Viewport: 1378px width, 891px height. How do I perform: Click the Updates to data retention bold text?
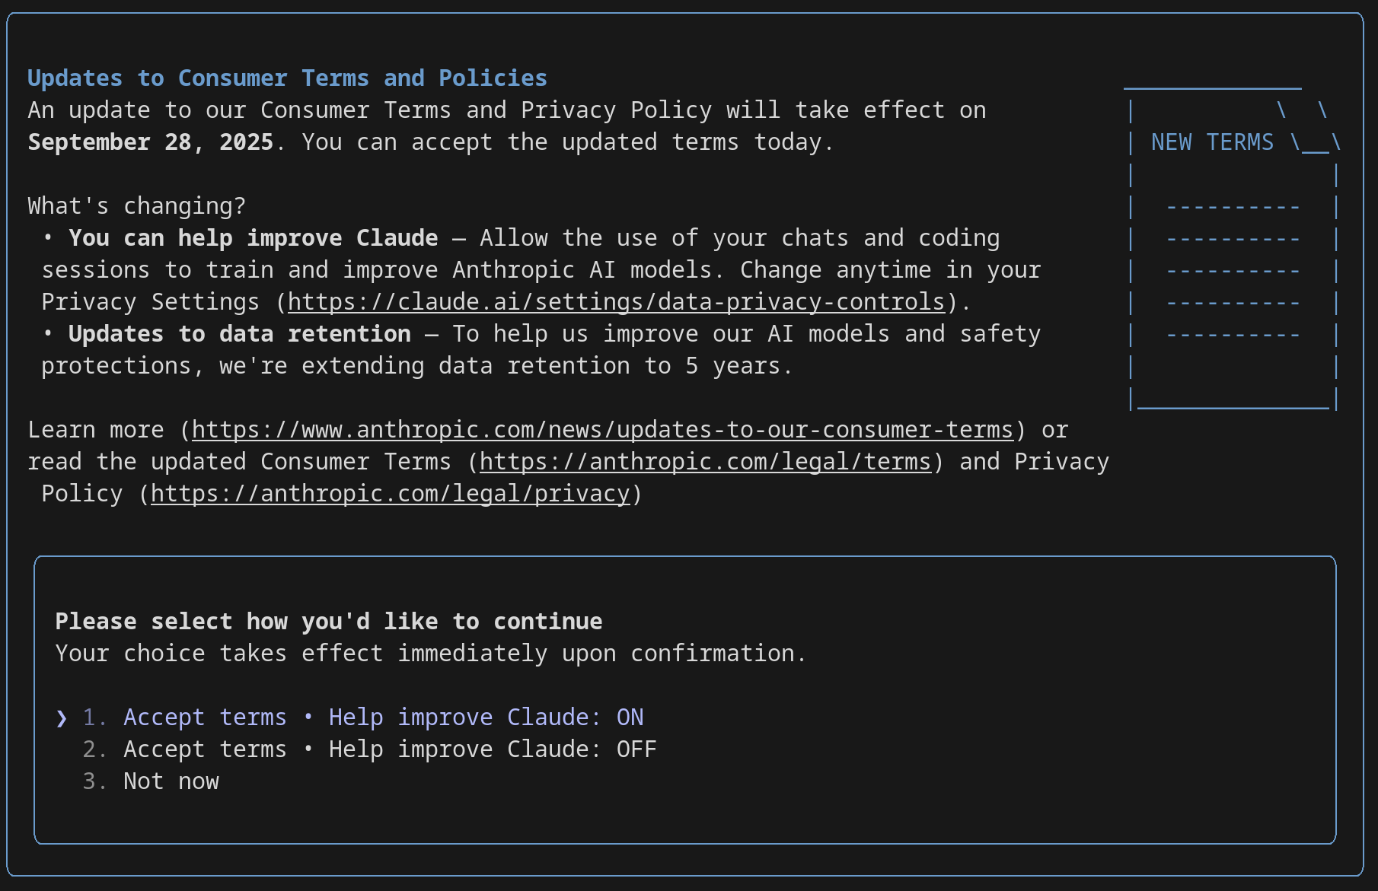240,334
